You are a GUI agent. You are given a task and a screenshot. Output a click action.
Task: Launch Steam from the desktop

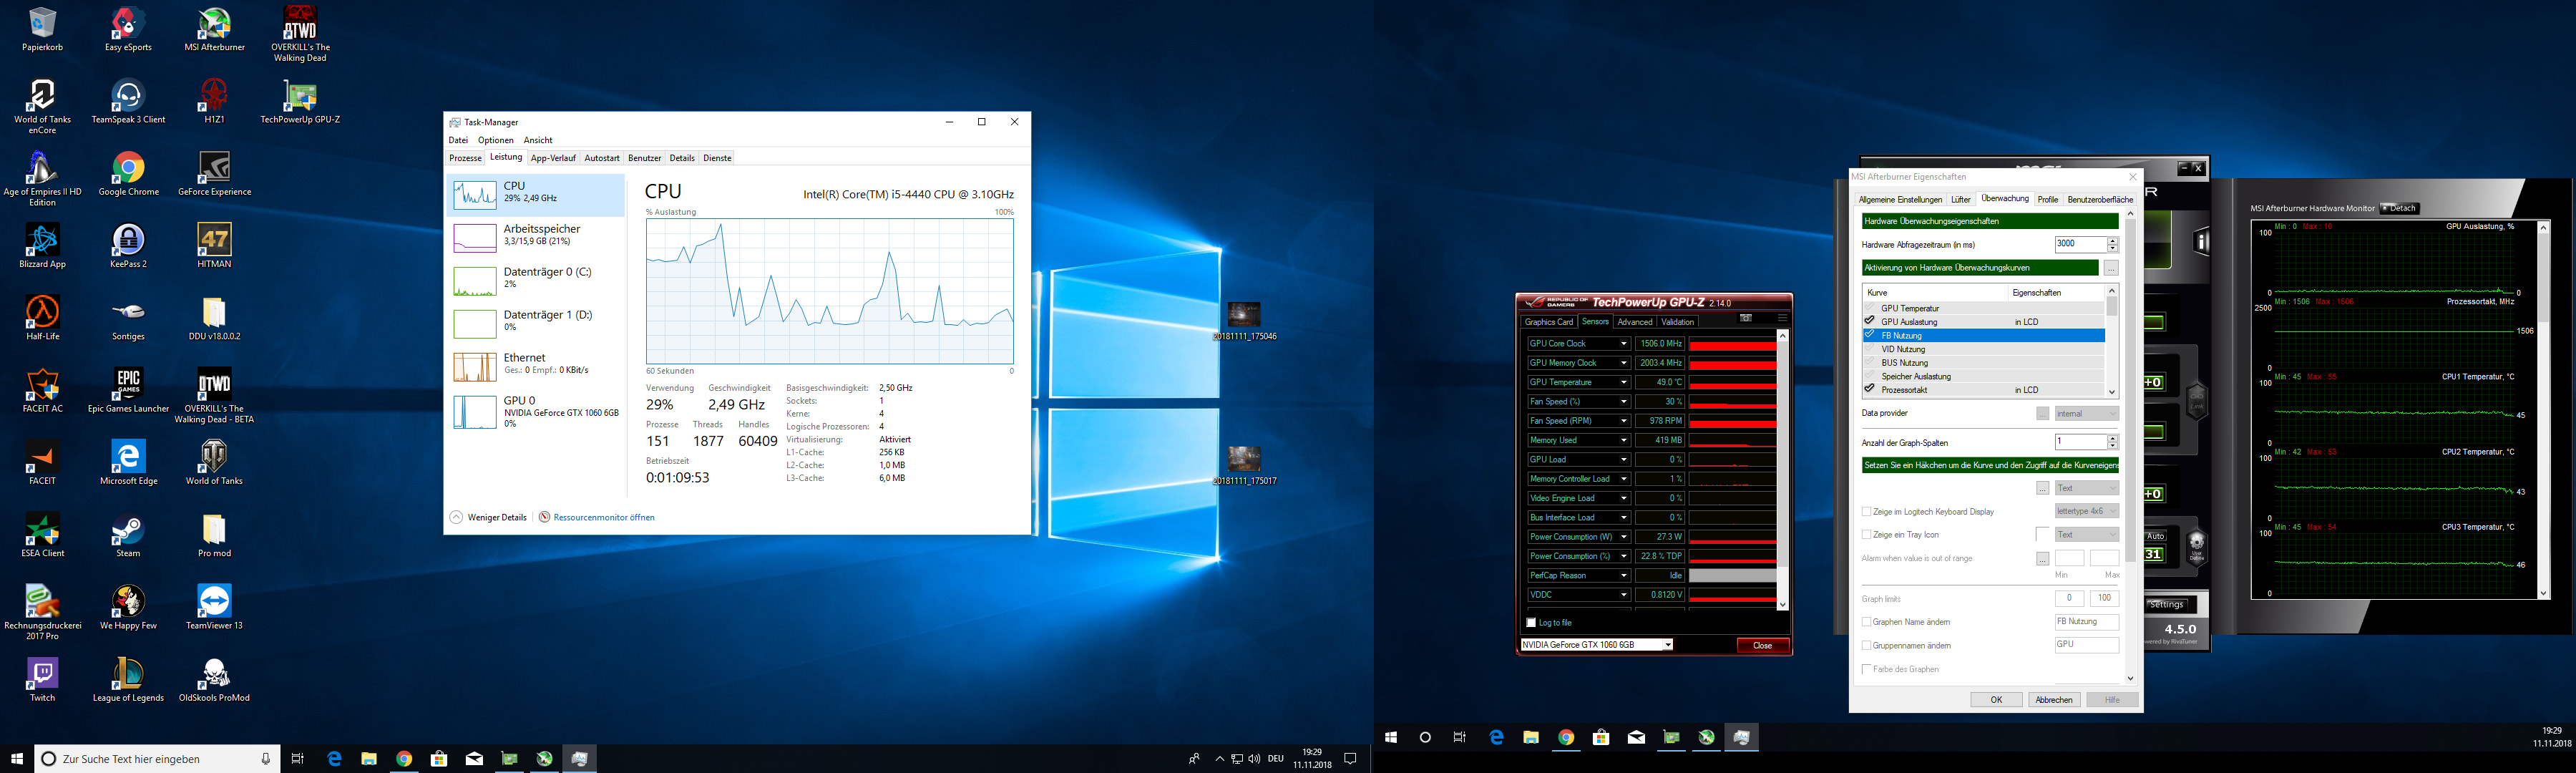click(x=127, y=530)
